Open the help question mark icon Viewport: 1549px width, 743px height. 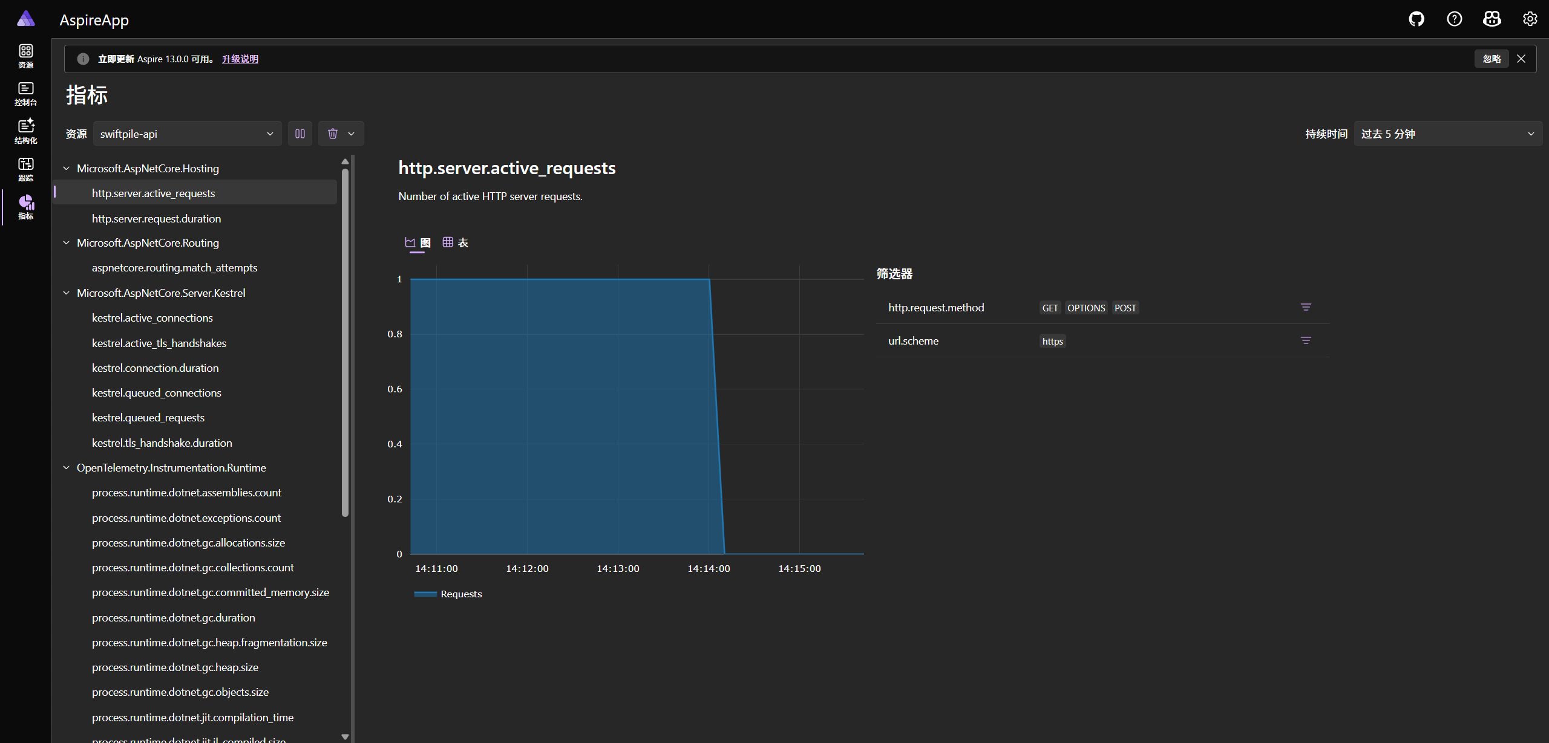point(1455,19)
